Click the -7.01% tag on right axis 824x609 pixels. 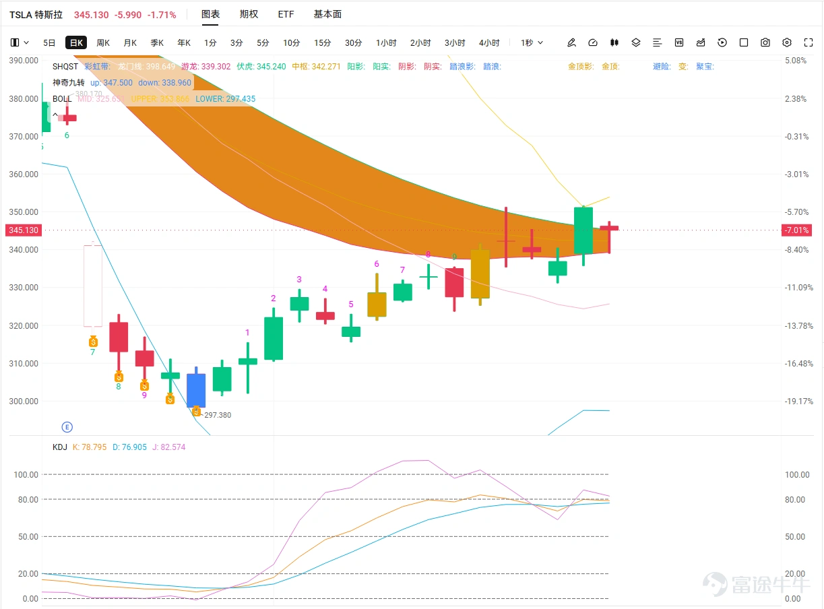tap(796, 230)
